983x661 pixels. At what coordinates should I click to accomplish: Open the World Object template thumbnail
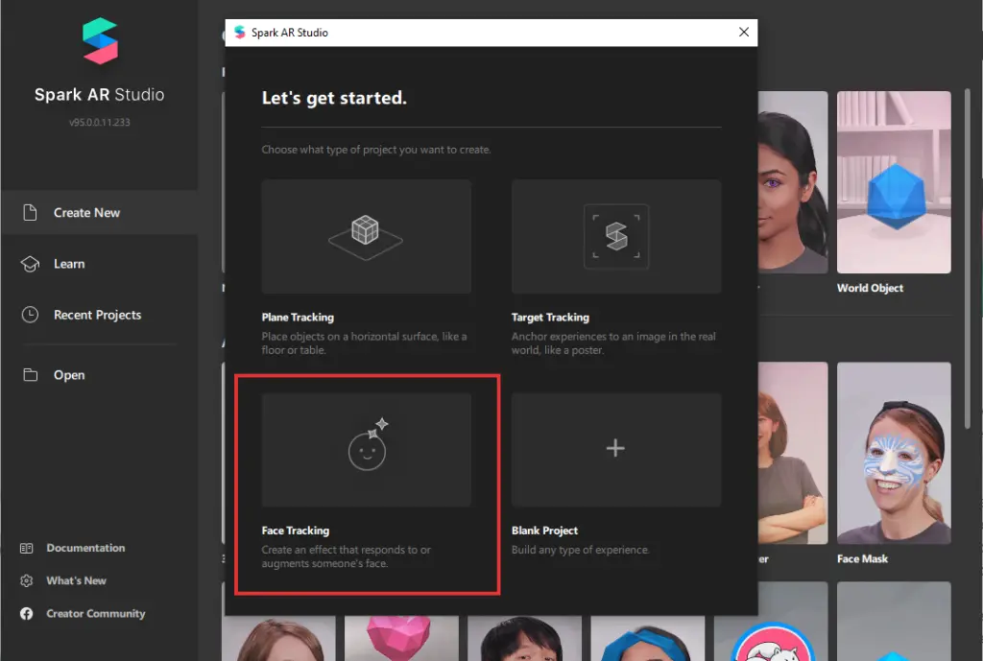(894, 182)
